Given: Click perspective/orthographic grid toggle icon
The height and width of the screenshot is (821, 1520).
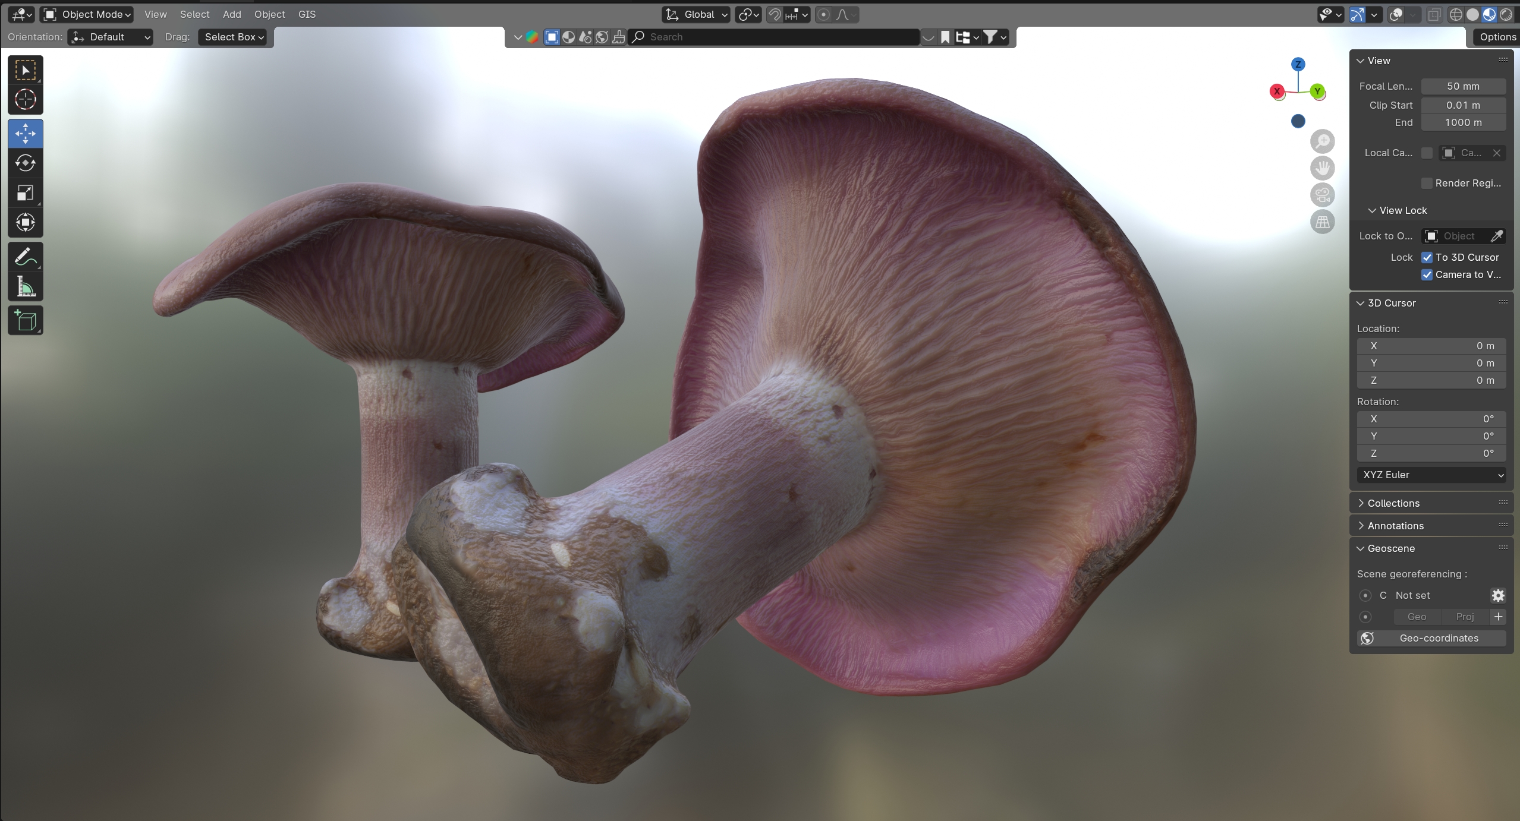Looking at the screenshot, I should point(1322,222).
